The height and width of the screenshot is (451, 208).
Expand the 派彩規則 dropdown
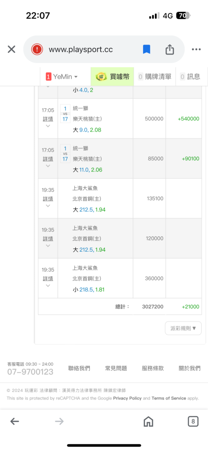[x=183, y=328]
